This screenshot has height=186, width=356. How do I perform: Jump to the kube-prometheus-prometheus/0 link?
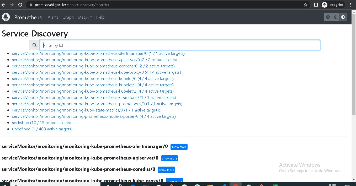pyautogui.click(x=97, y=104)
